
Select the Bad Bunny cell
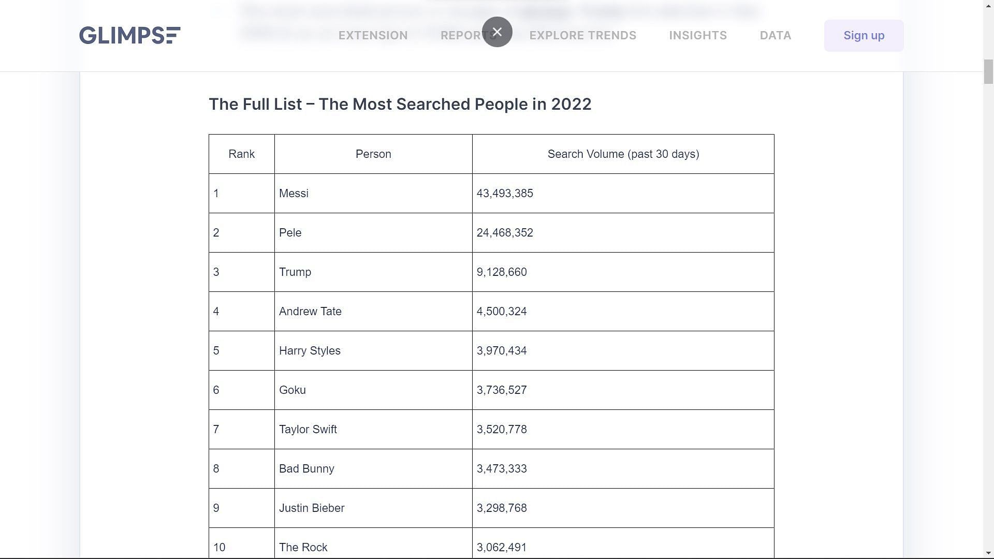373,469
